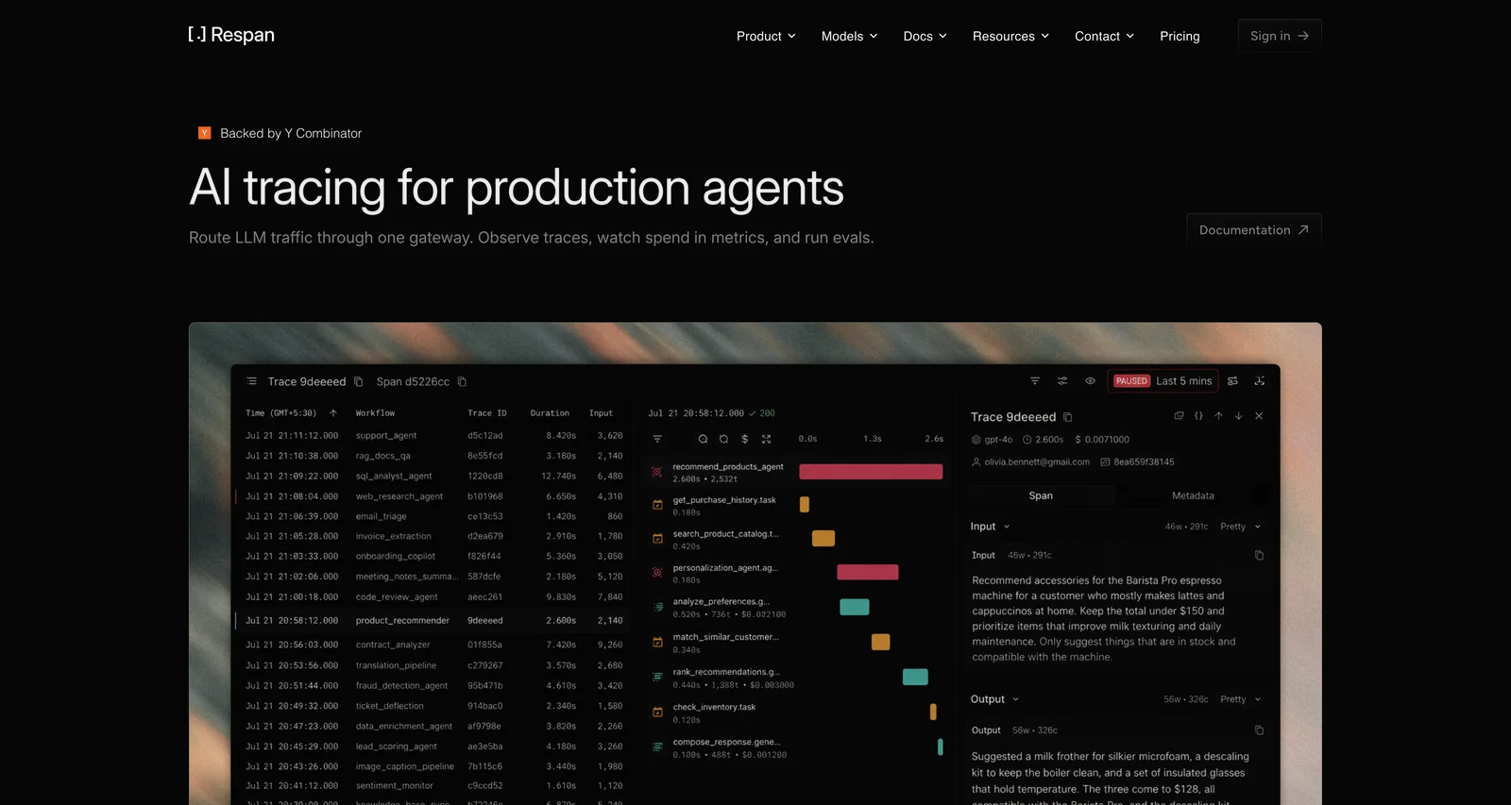Click the Sign in button
1511x805 pixels.
point(1280,36)
